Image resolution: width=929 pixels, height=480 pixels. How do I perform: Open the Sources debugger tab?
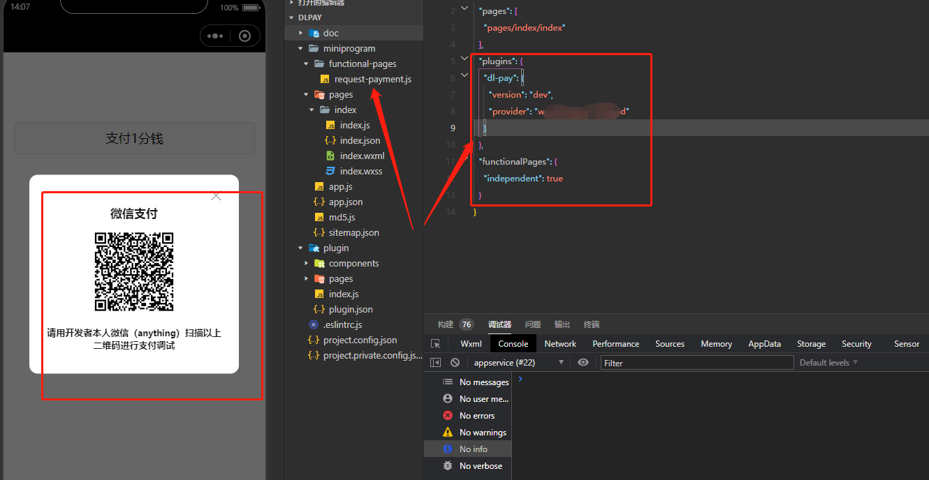[x=670, y=344]
